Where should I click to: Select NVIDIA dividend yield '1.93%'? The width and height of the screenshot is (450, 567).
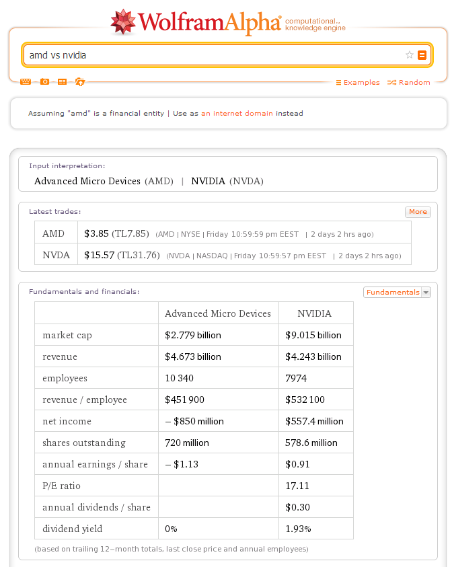pyautogui.click(x=298, y=529)
